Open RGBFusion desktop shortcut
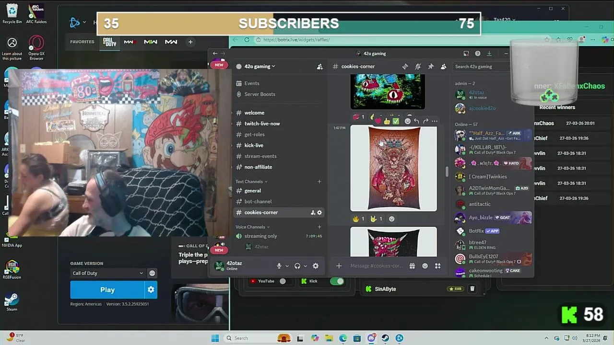The height and width of the screenshot is (345, 614). (x=12, y=269)
